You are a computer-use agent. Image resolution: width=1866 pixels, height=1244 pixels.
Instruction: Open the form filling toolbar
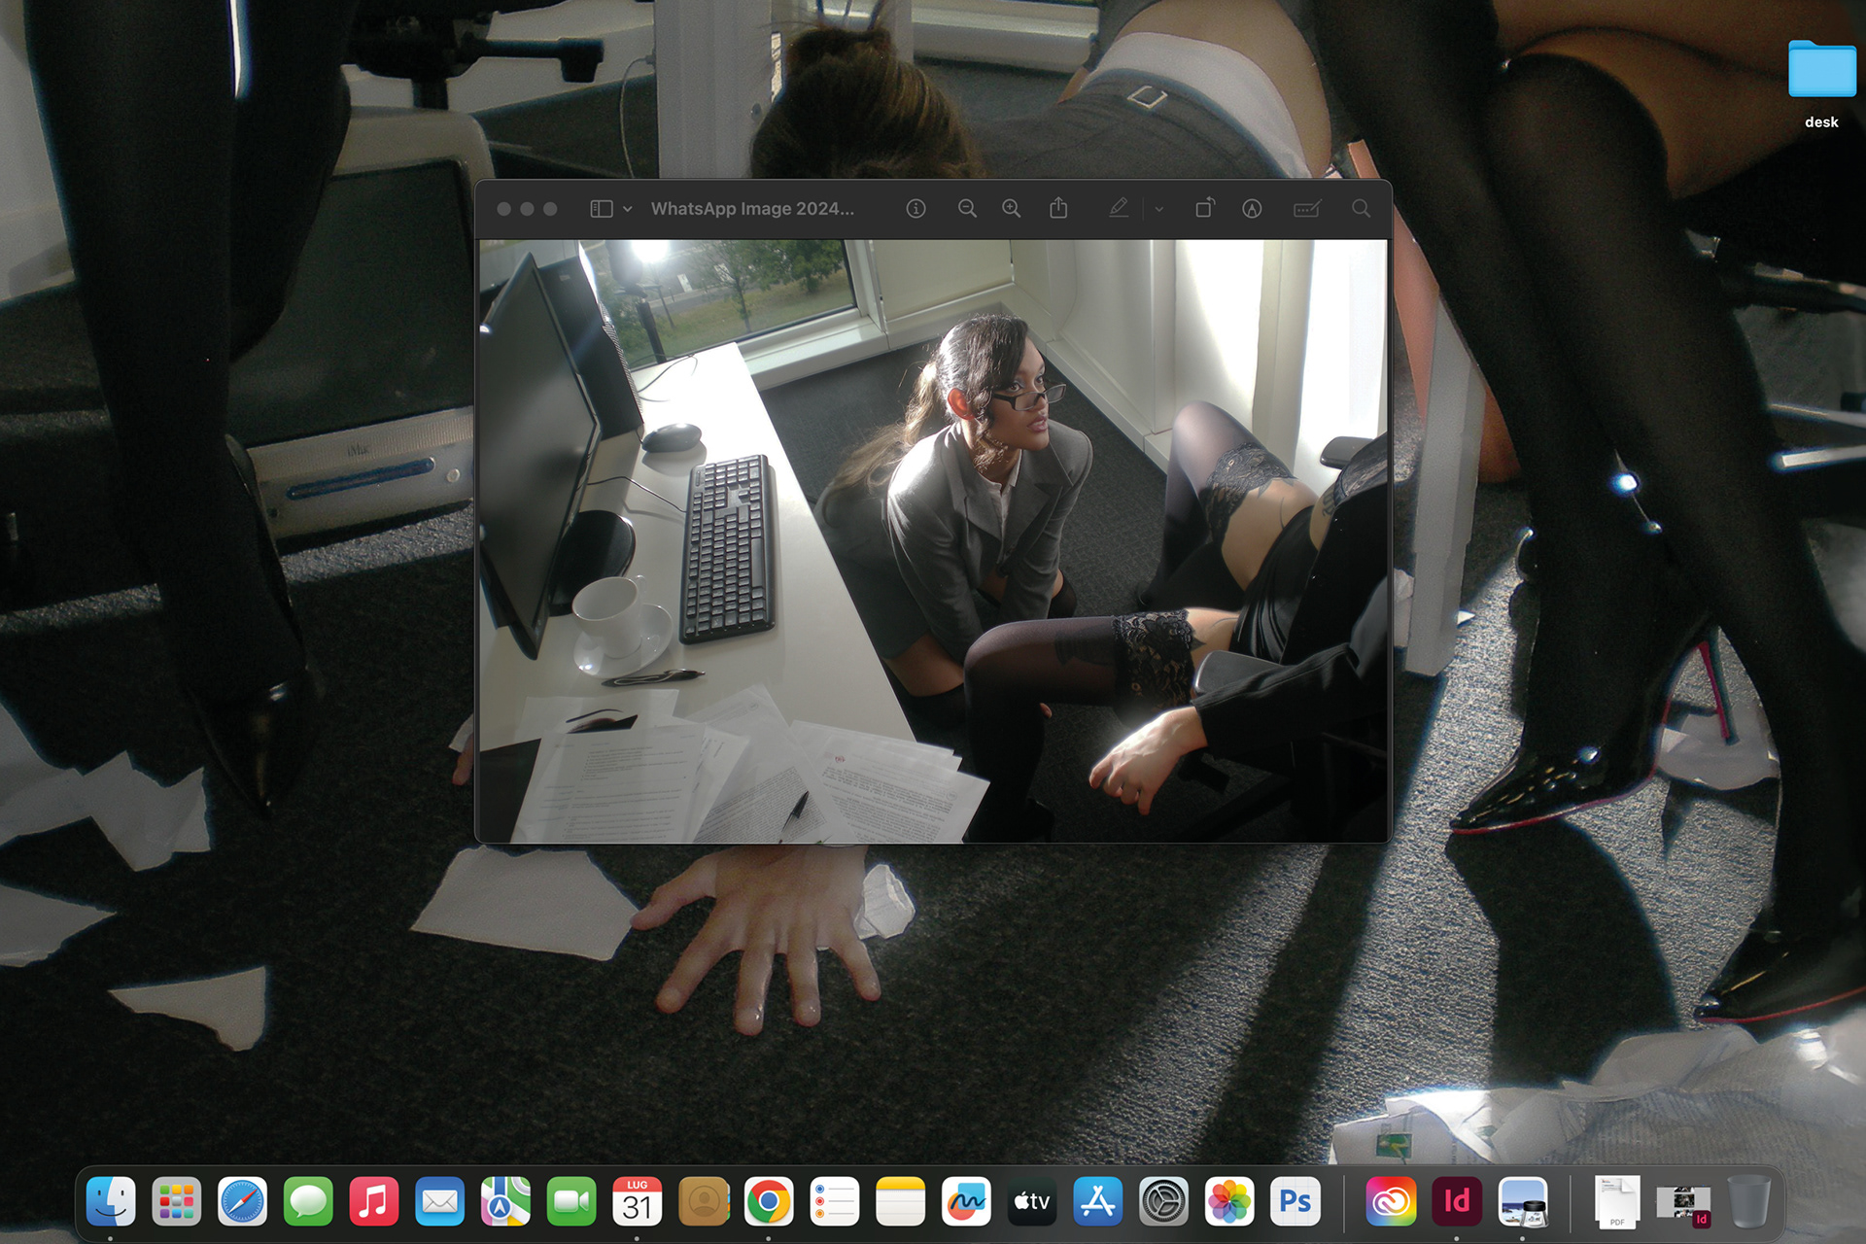(x=1306, y=209)
